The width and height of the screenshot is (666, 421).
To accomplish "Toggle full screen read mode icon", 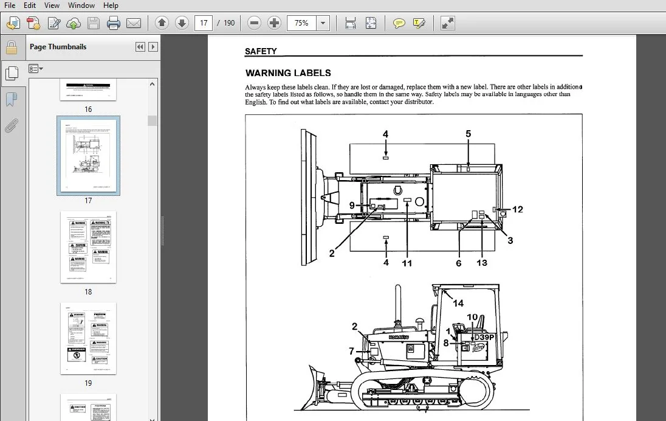I will [448, 23].
